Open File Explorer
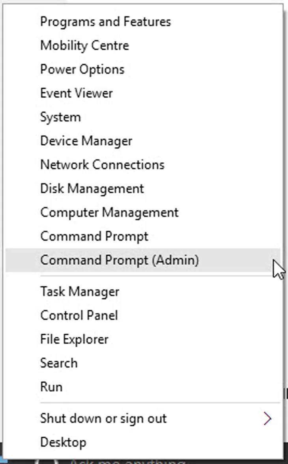Viewport: 288px width, 464px height. 74,339
